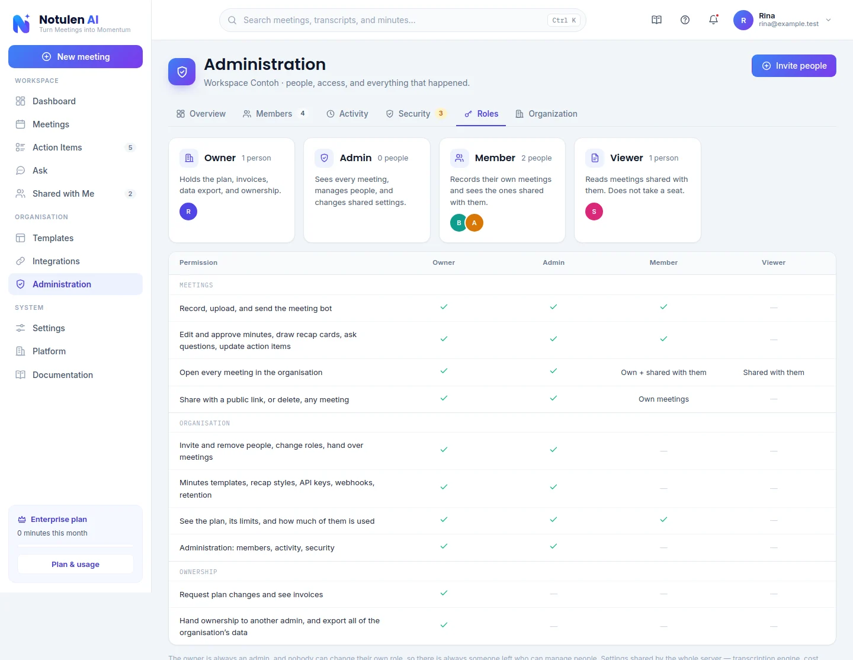This screenshot has width=853, height=660.
Task: Click the S avatar in Viewer card
Action: tap(594, 212)
